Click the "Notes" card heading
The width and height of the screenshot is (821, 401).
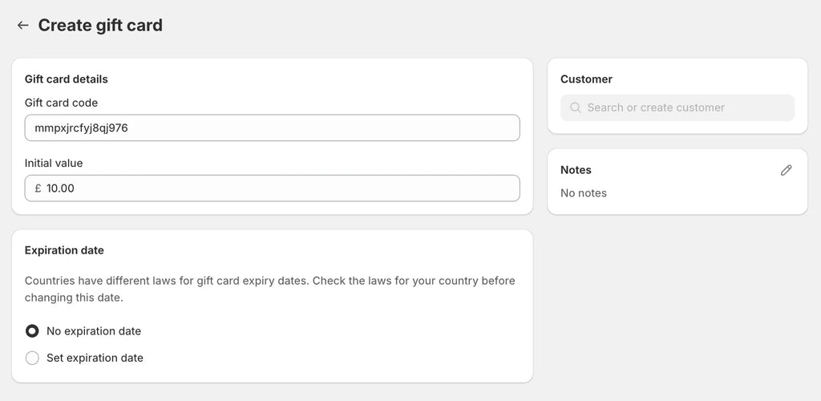tap(576, 170)
